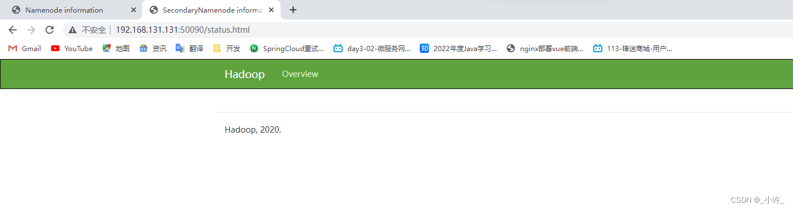Screen dimensions: 793x209
Task: Click the Gmail envelope icon
Action: pyautogui.click(x=13, y=49)
